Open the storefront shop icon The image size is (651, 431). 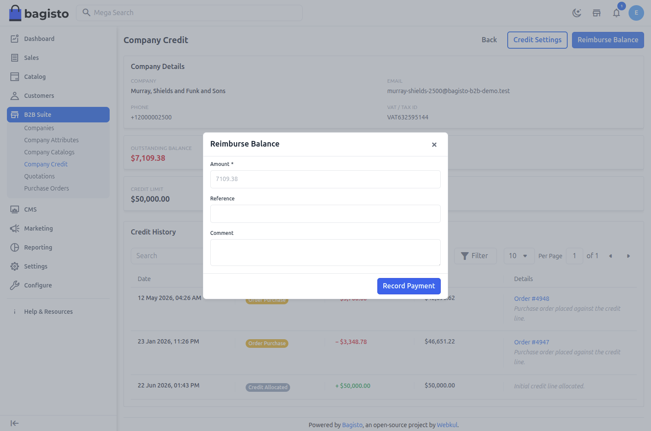(597, 13)
